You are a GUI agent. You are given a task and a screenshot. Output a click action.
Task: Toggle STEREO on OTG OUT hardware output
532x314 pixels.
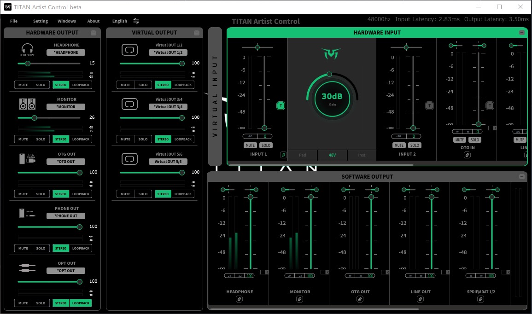coord(61,194)
